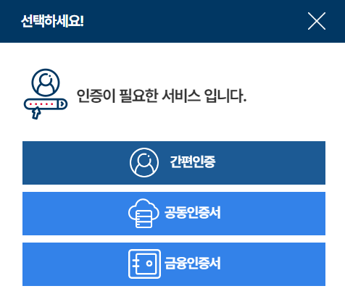Click the 인증이 필요한 서비스 입니다. message text

coord(162,96)
